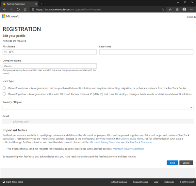Click the Microsoft logo

click(x=10, y=16)
